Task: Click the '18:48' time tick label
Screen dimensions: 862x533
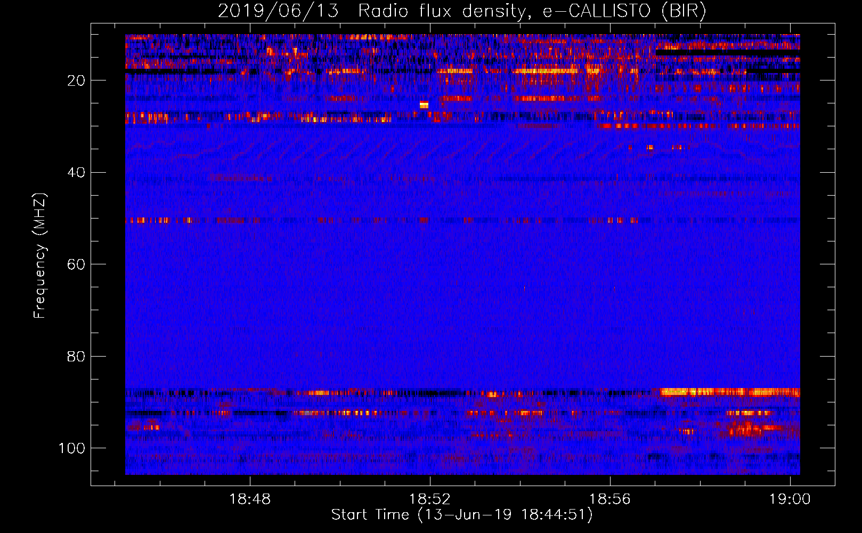Action: (250, 499)
